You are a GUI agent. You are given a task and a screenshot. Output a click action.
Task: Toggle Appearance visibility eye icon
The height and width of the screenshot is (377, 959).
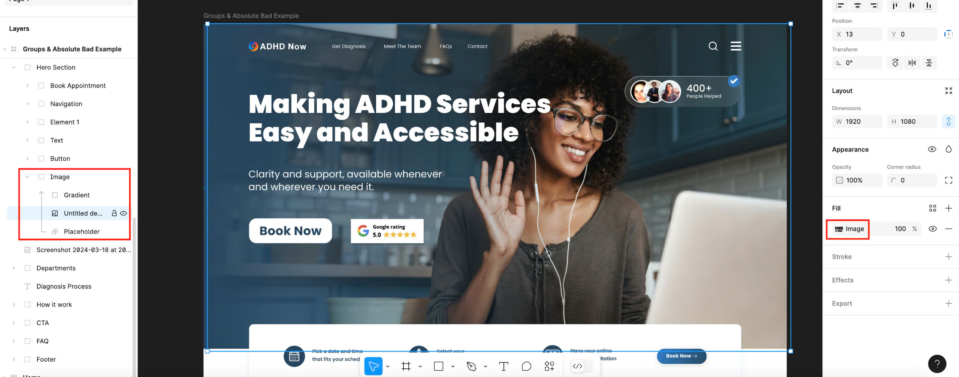932,149
